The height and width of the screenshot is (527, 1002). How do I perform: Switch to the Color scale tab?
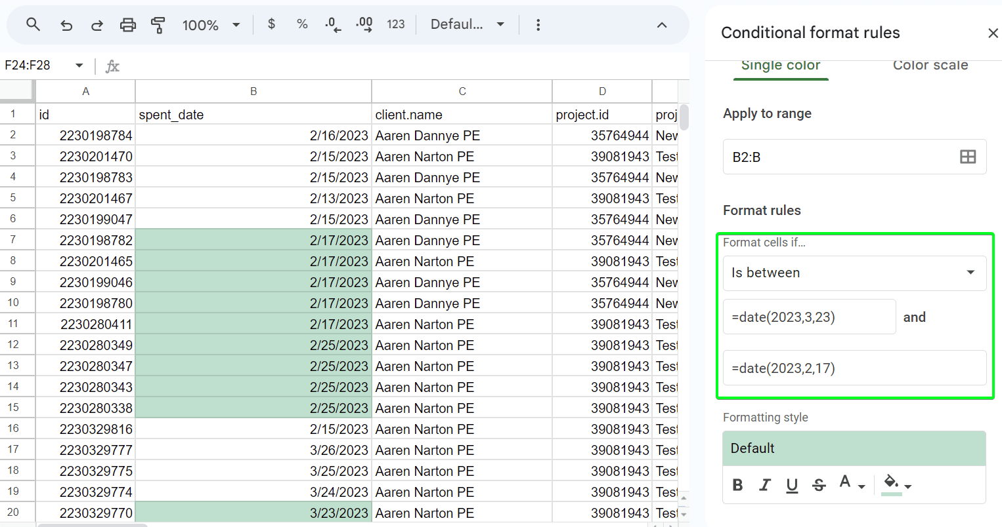(930, 66)
